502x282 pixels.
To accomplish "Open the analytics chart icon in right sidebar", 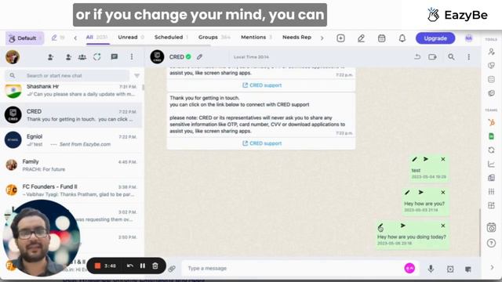I will 492,164.
